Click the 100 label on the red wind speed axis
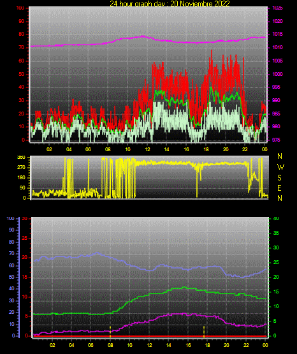Image resolution: width=297 pixels, height=354 pixels. (x=20, y=8)
